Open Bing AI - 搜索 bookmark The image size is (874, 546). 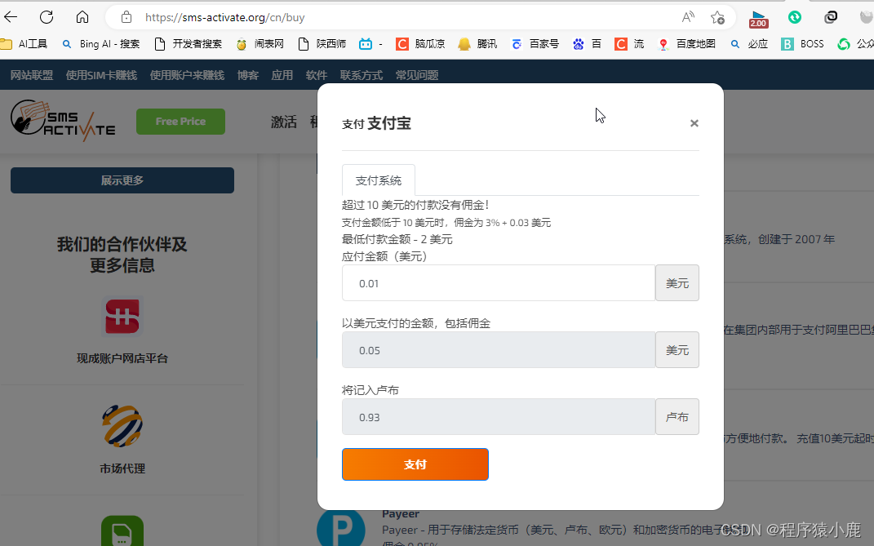[101, 44]
